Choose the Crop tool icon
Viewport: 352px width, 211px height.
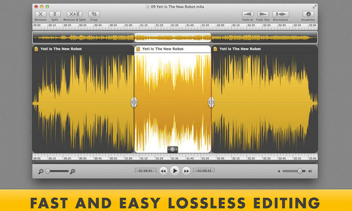click(94, 14)
